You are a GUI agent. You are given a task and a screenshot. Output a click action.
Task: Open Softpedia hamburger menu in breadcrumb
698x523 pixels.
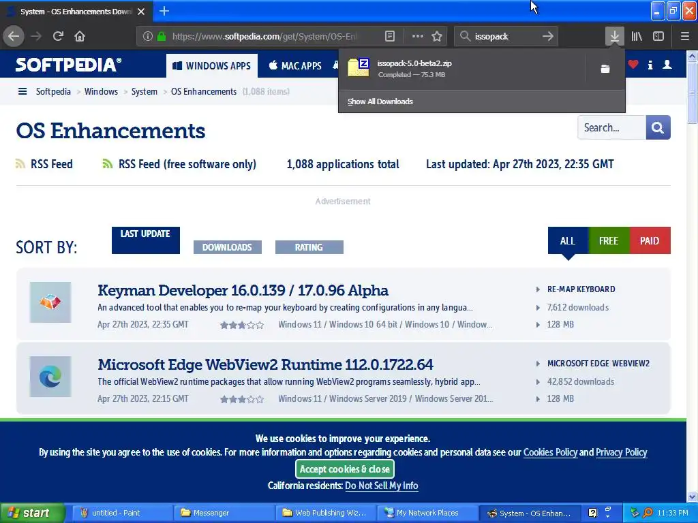[22, 92]
